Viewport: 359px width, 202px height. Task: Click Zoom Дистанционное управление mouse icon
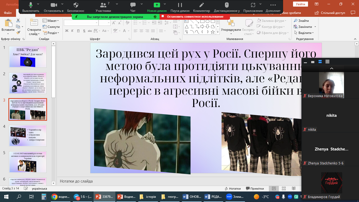click(x=227, y=5)
